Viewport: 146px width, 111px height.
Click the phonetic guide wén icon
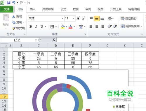click(81, 26)
